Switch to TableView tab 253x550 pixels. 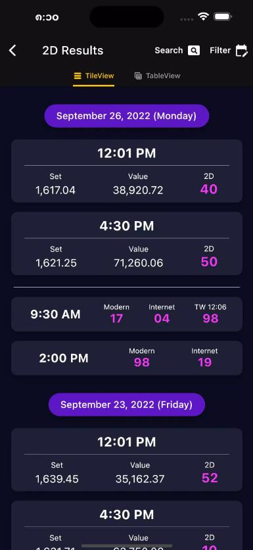[x=157, y=76]
